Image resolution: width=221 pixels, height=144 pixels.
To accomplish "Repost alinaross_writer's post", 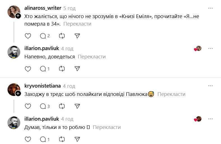I will [x=62, y=36].
